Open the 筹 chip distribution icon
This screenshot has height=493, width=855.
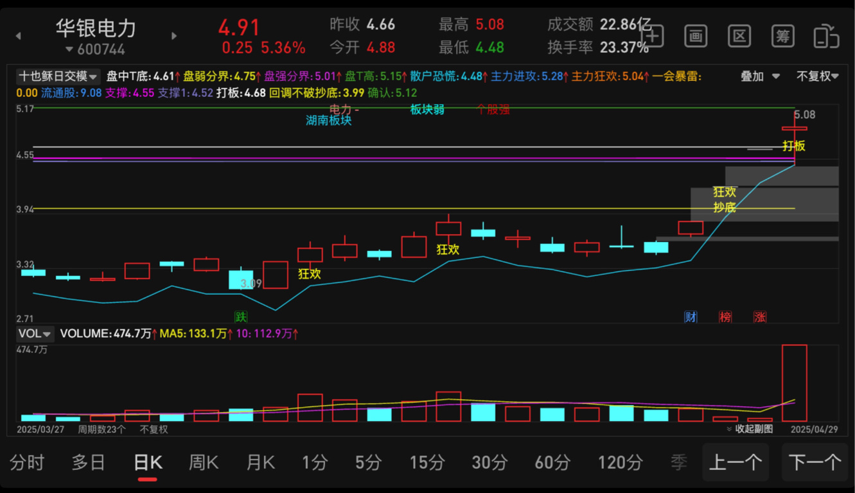coord(783,36)
